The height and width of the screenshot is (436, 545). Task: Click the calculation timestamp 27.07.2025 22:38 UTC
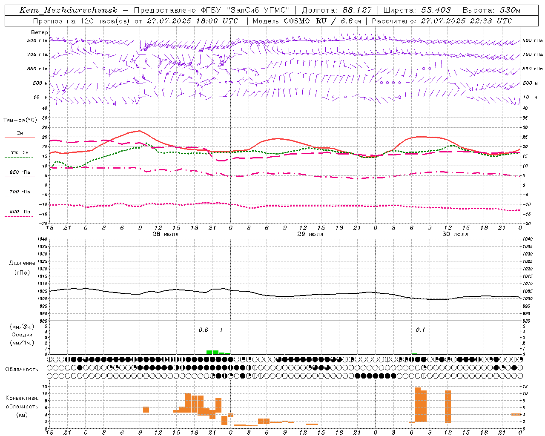pos(467,21)
